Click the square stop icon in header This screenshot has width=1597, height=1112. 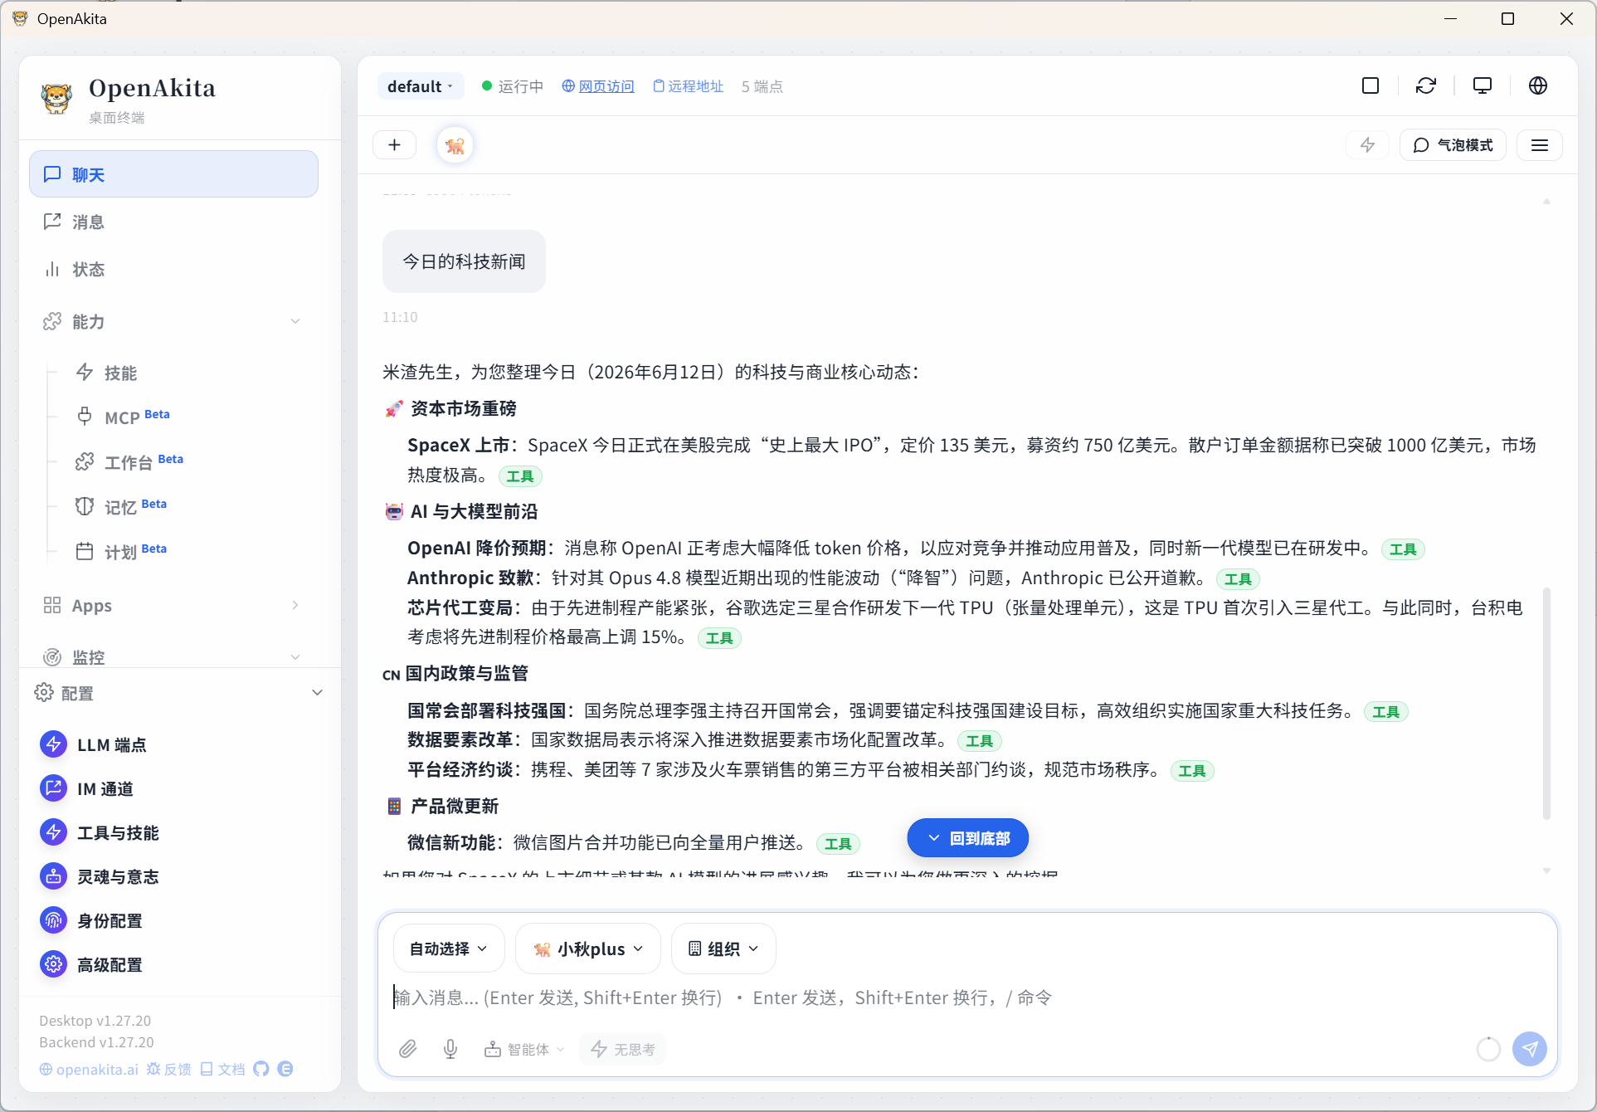[1371, 85]
